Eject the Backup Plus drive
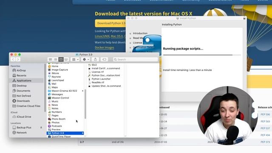The image size is (272, 153). (x=41, y=127)
